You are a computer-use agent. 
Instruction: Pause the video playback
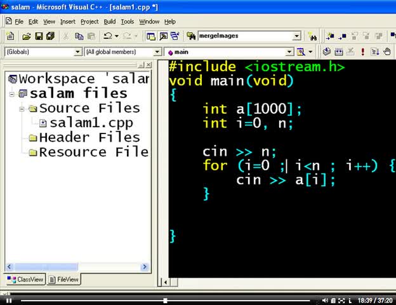(x=9, y=301)
